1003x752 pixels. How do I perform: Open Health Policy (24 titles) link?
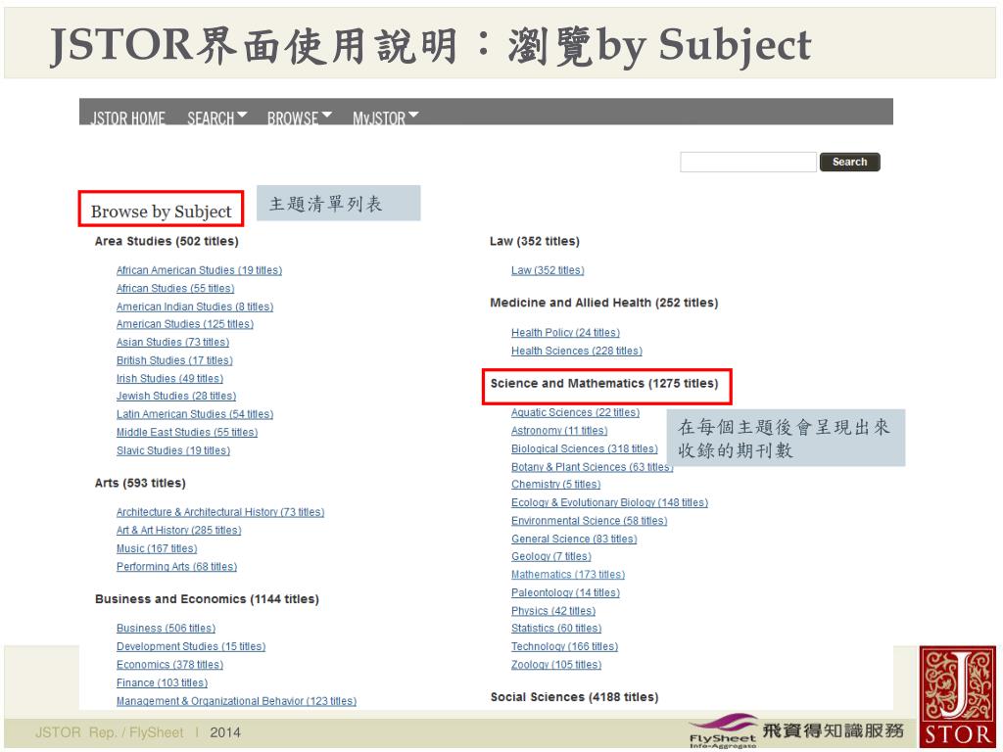tap(565, 333)
